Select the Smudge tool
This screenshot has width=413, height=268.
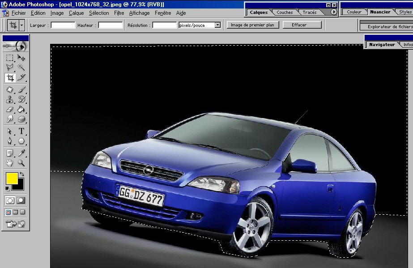[x=10, y=119]
